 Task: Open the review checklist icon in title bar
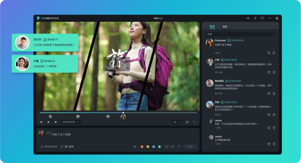pyautogui.click(x=262, y=18)
